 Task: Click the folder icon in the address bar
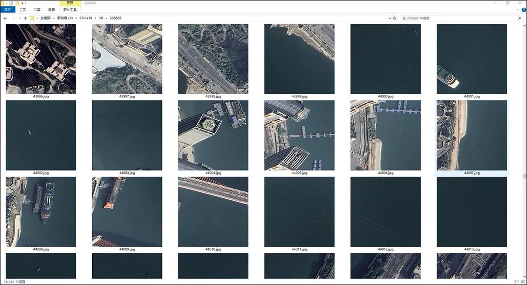click(x=32, y=18)
